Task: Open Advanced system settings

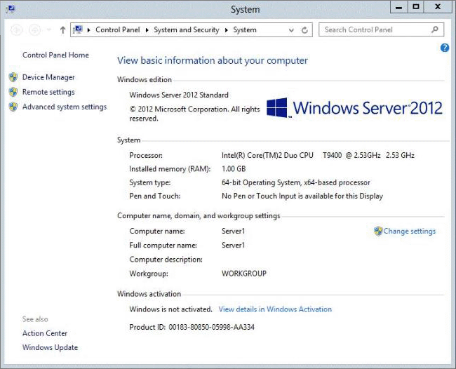Action: tap(65, 107)
